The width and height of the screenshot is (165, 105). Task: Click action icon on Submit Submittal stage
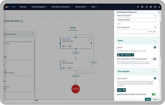pyautogui.click(x=69, y=46)
